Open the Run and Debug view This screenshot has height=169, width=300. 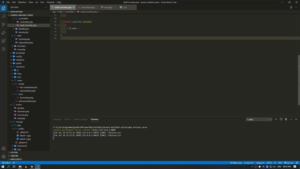click(x=4, y=33)
